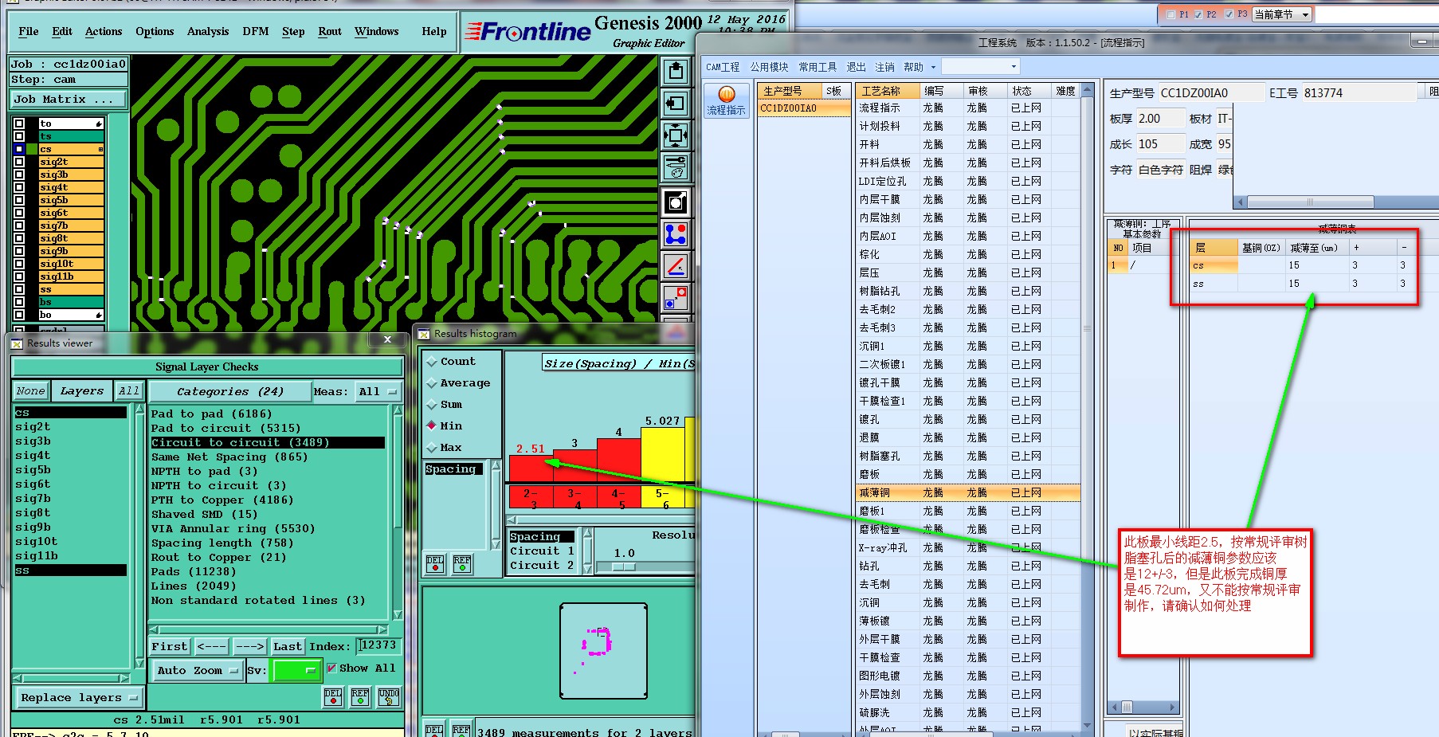
Task: Open the Rout menu
Action: coord(330,32)
